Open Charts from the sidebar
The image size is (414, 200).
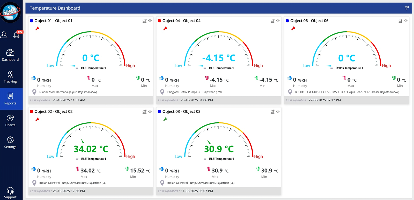[10, 121]
